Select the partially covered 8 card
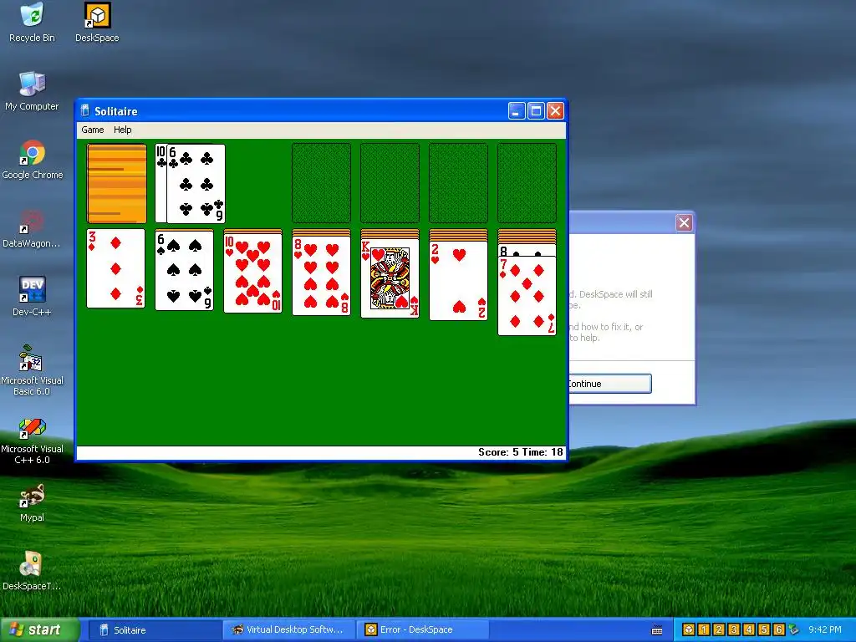 point(527,251)
